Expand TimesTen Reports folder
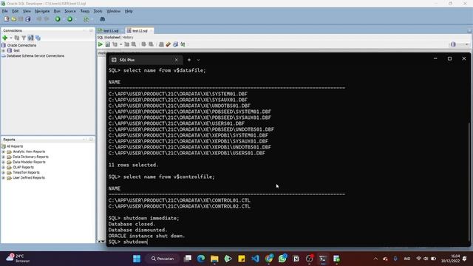473x266 pixels. (3, 172)
